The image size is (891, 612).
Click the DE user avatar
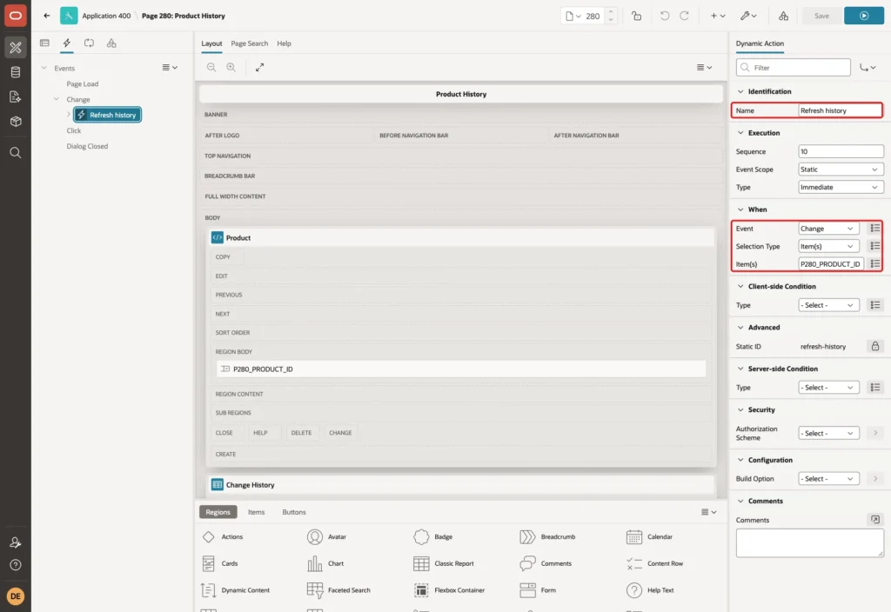pos(16,596)
